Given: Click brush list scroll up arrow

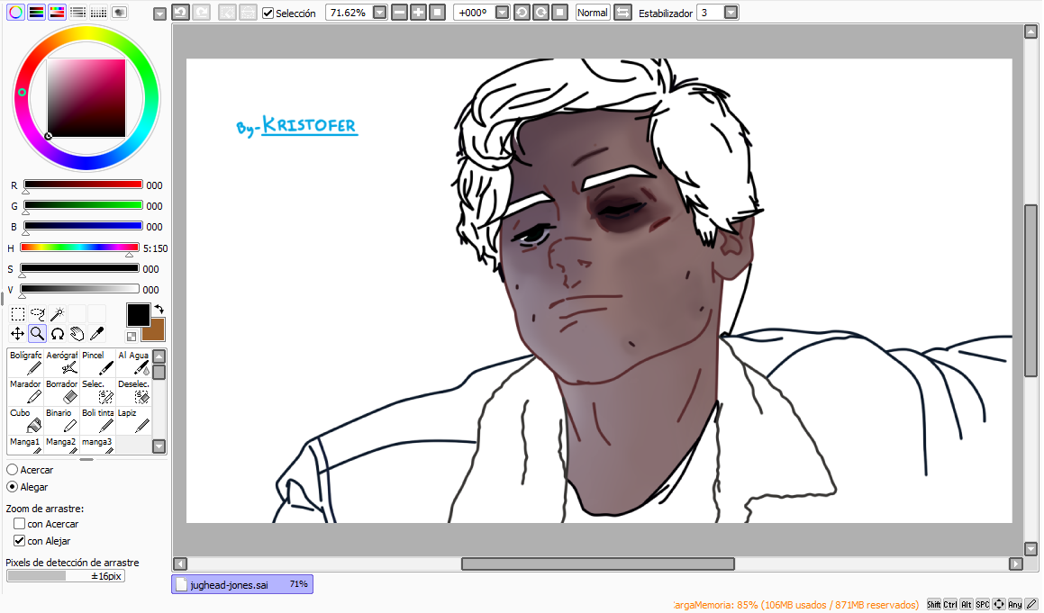Looking at the screenshot, I should click(x=159, y=356).
